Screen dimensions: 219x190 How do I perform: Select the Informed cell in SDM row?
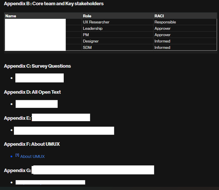(x=185, y=48)
